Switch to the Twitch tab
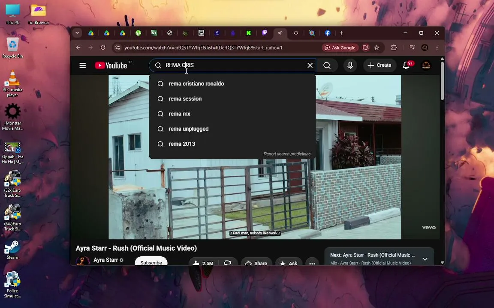 (264, 33)
